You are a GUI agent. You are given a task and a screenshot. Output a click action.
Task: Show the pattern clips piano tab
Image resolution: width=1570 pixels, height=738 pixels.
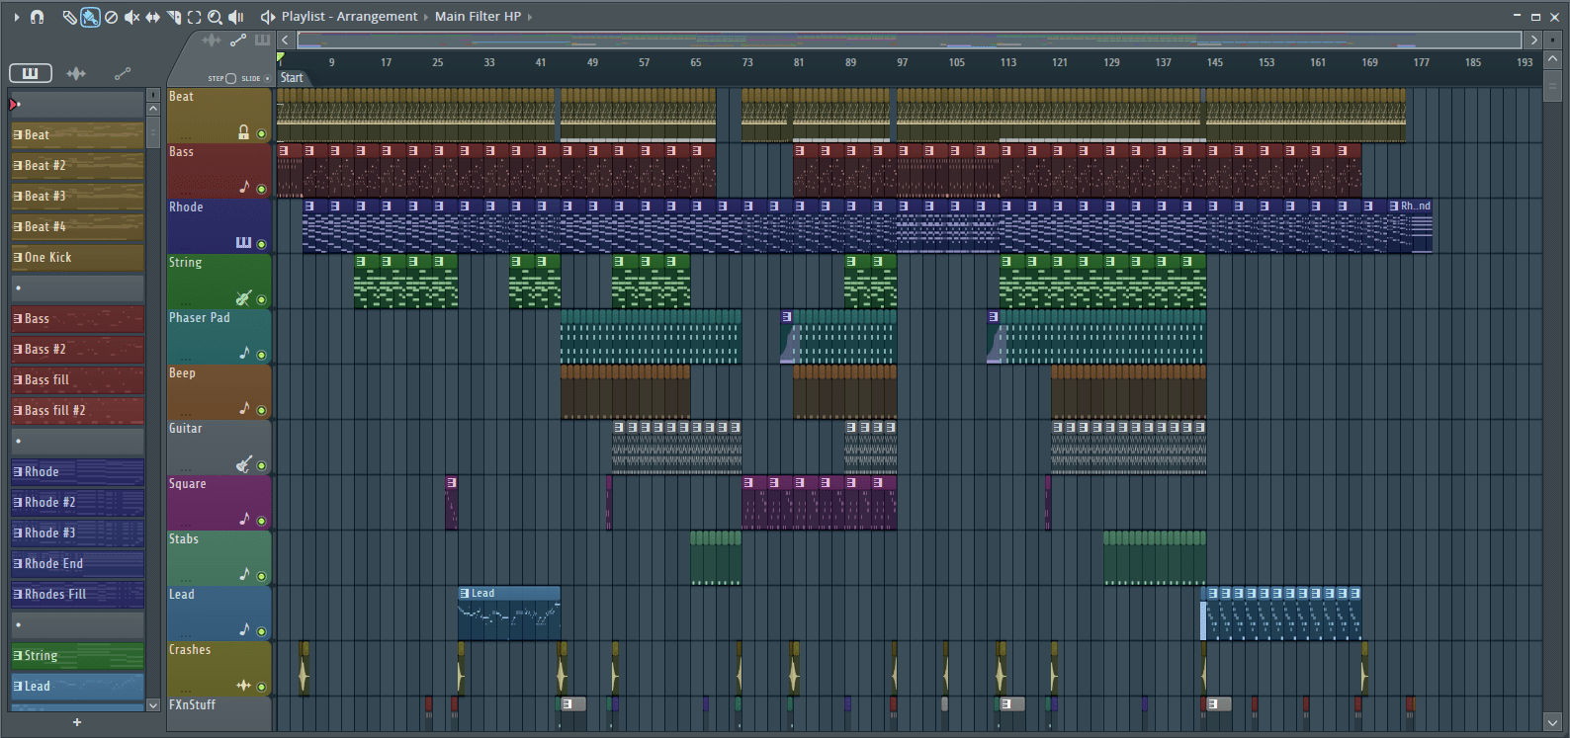(x=31, y=73)
